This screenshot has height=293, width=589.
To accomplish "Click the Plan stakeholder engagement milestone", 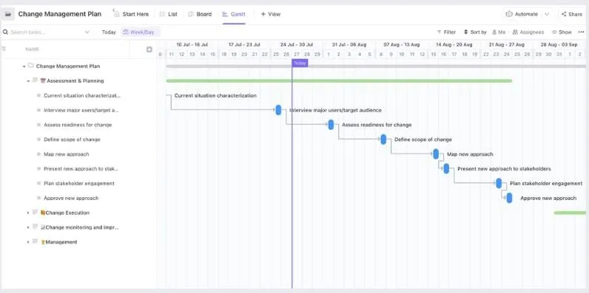I will (x=499, y=183).
